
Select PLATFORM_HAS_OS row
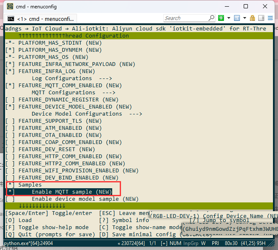point(47,57)
